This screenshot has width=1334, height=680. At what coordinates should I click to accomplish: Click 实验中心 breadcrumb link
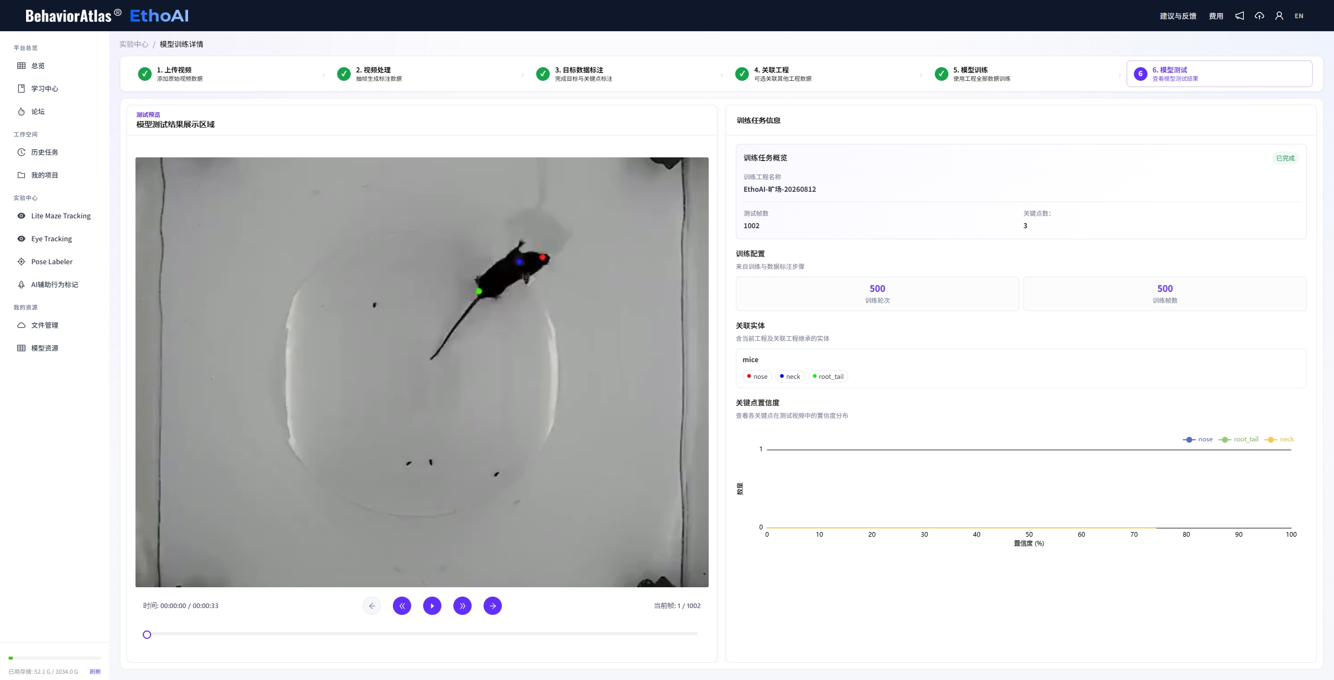133,44
